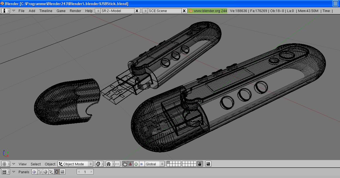Switch to Script buttons context
This screenshot has width=340, height=178.
coord(40,172)
